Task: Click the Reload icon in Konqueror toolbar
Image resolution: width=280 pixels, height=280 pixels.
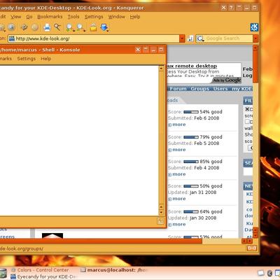Action: [x=24, y=27]
